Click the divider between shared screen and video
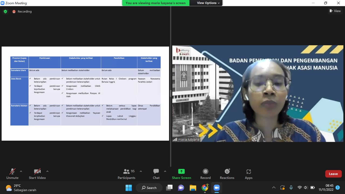This screenshot has width=345, height=194. (x=171, y=93)
